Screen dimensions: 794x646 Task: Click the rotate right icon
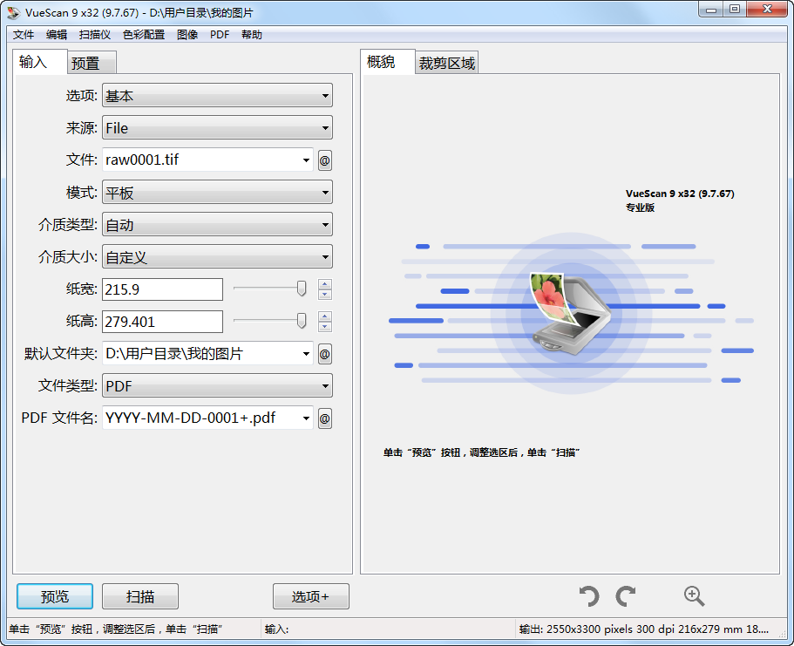(625, 596)
